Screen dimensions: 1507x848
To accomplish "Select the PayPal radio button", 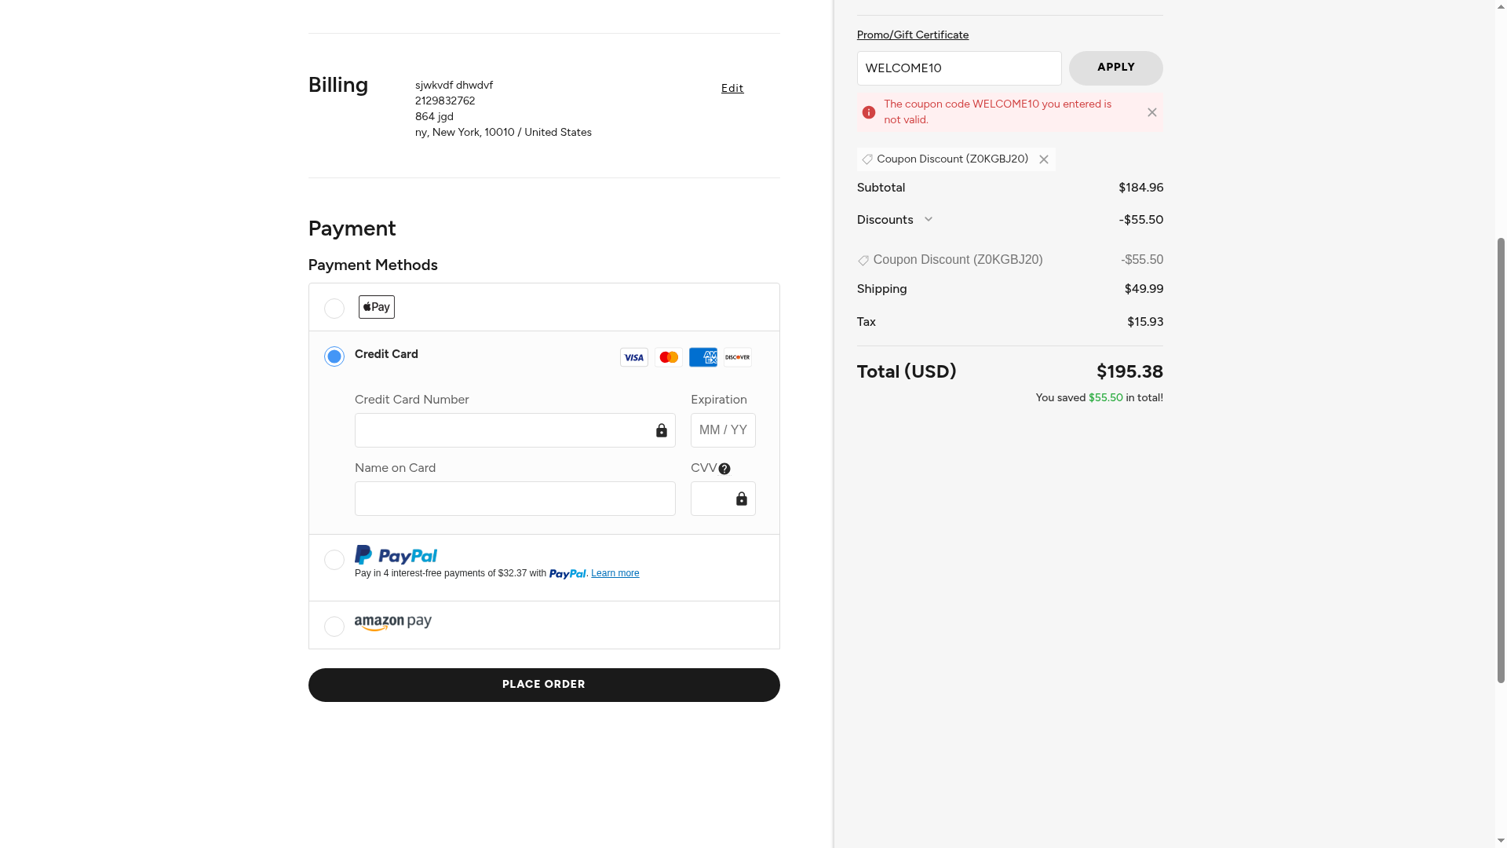I will pos(334,560).
